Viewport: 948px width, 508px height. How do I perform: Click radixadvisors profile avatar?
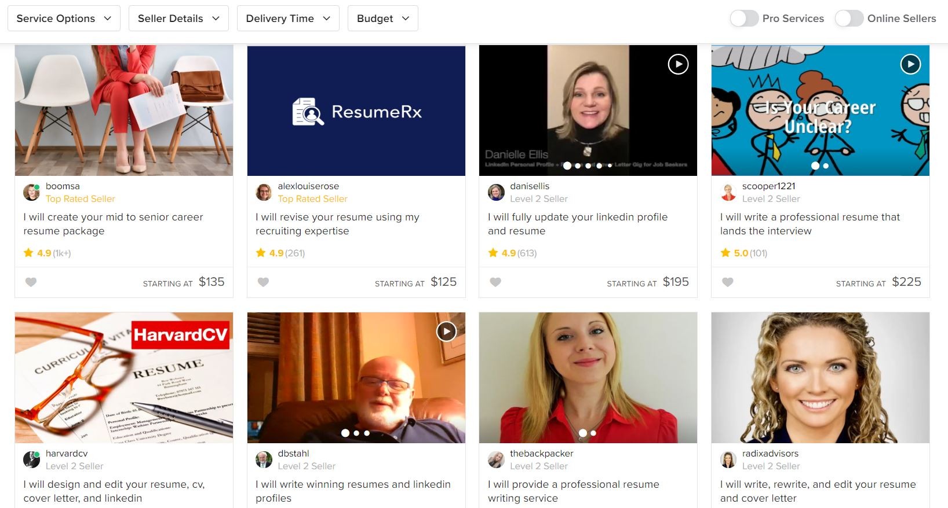tap(728, 460)
